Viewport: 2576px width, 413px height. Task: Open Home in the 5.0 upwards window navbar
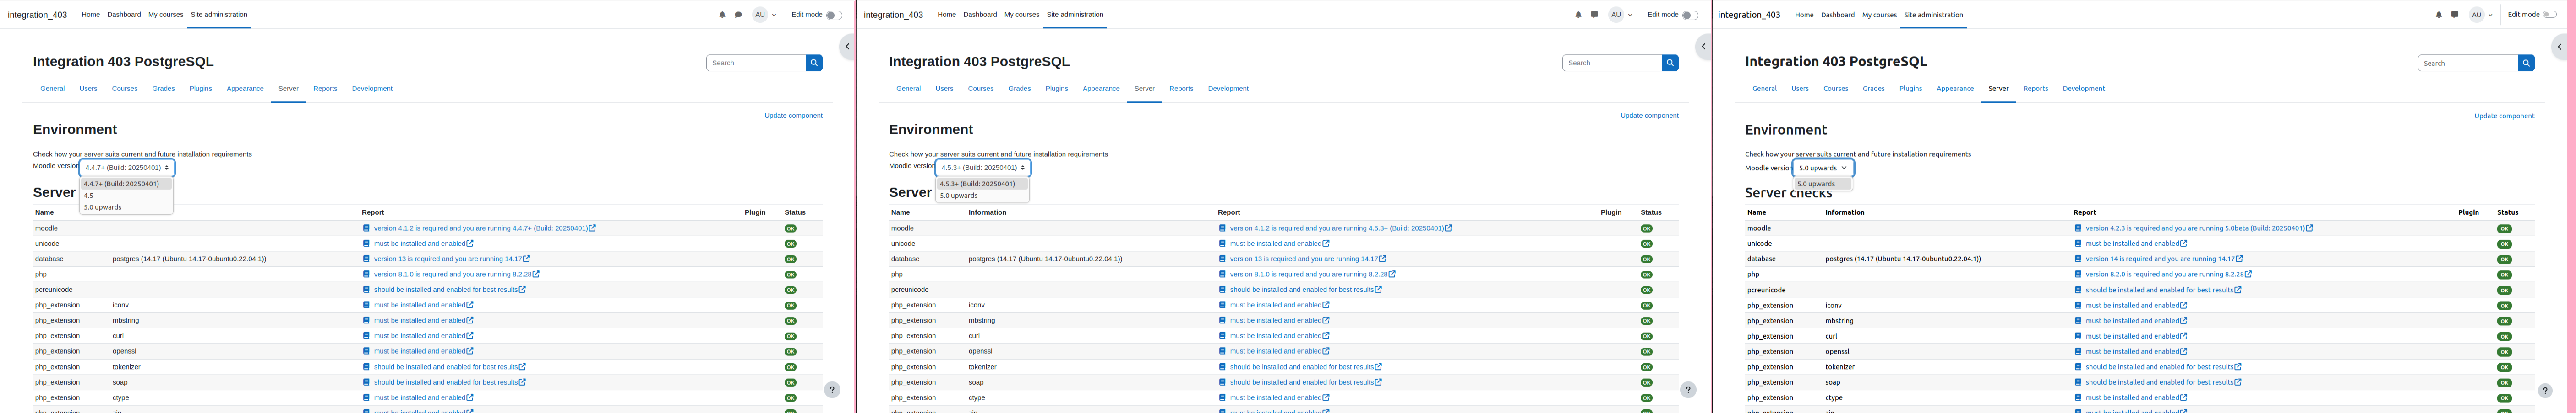click(1804, 15)
